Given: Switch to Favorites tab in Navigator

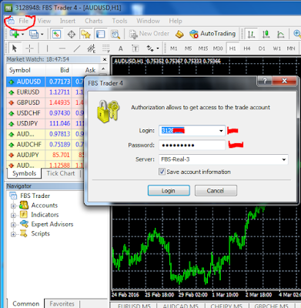Looking at the screenshot, I should [62, 303].
